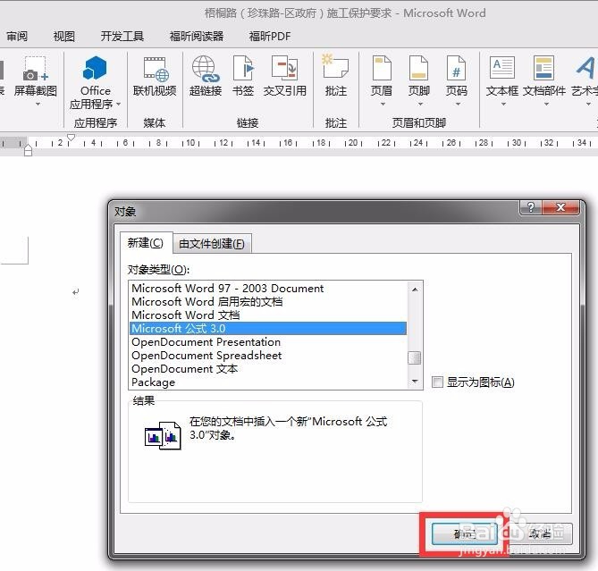This screenshot has height=571, width=598.
Task: Select Microsoft Word 97 - 2003 Document
Action: click(x=268, y=288)
